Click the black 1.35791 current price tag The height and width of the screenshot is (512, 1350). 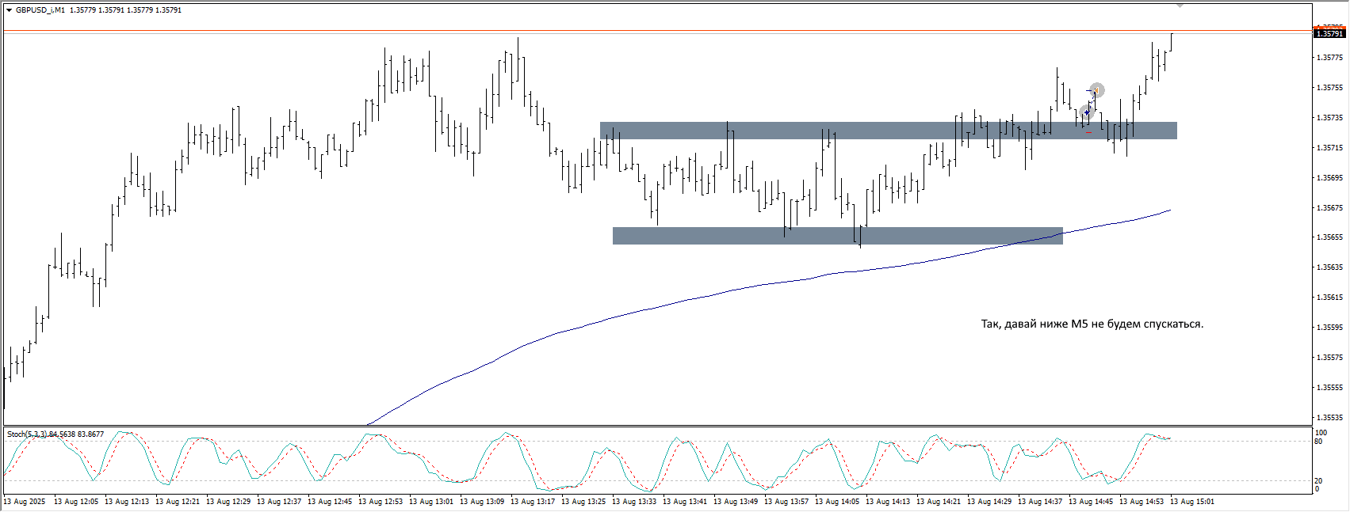point(1329,34)
